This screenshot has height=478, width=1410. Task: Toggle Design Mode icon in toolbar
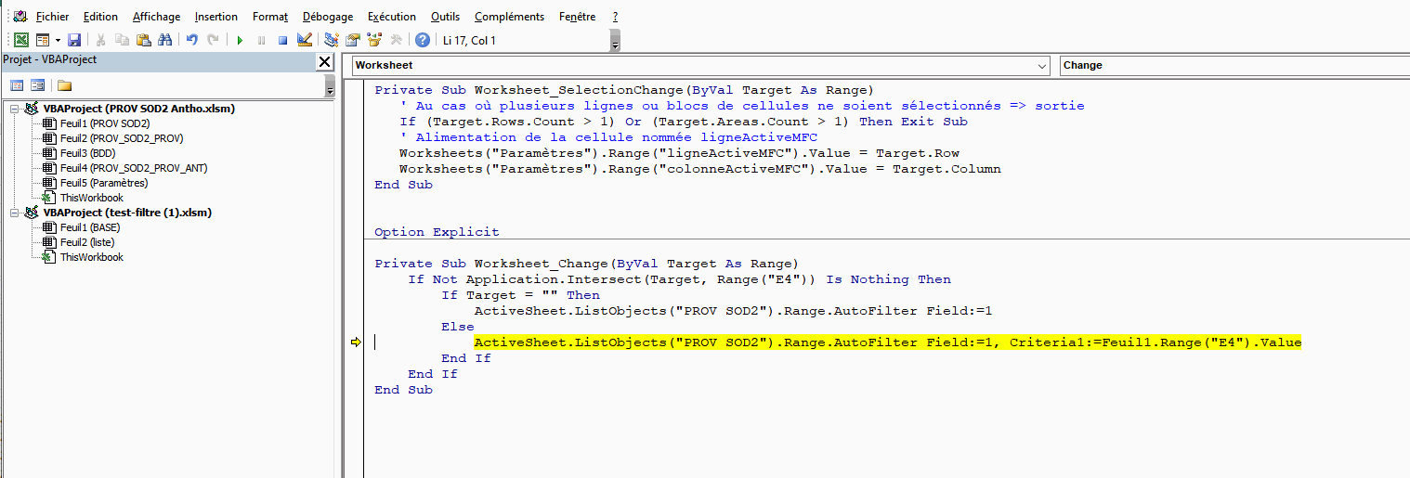tap(304, 40)
